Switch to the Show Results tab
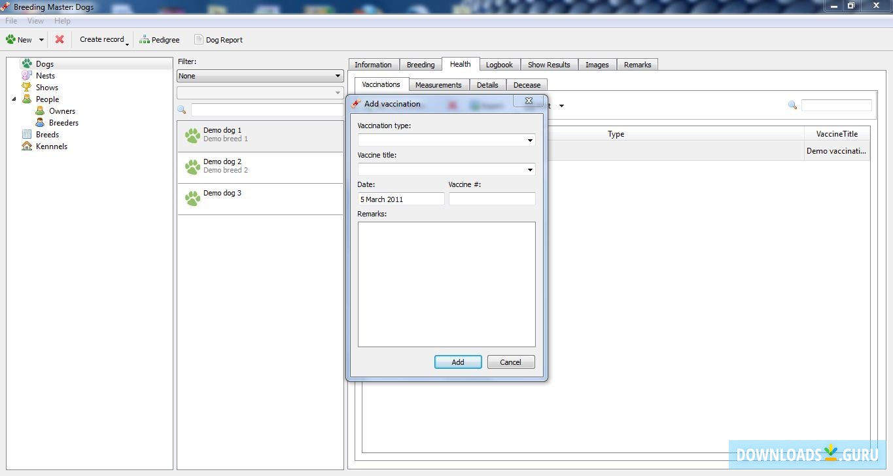This screenshot has height=476, width=893. 549,65
